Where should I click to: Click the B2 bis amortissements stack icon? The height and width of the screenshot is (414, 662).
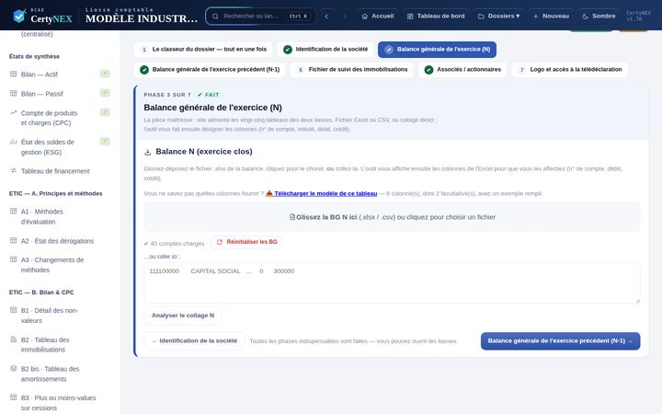pos(14,368)
